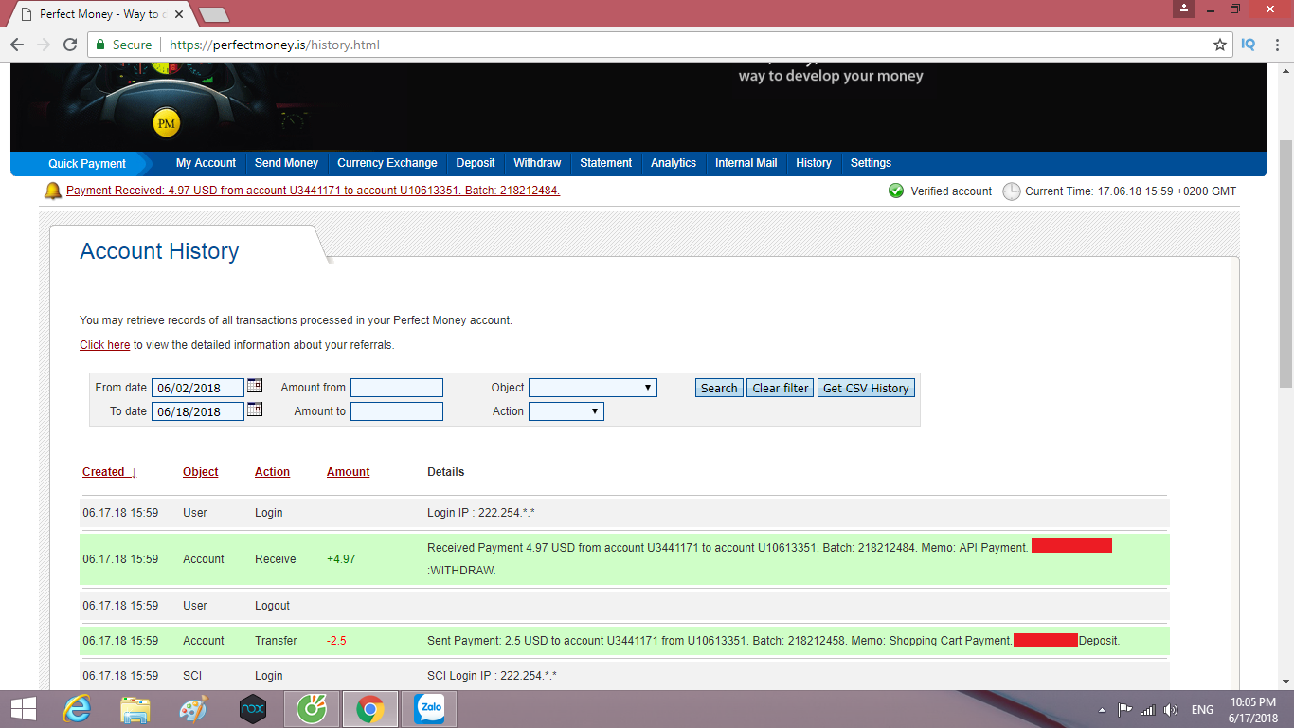The image size is (1294, 728).
Task: Launch Internet Explorer from the taskbar
Action: click(77, 709)
